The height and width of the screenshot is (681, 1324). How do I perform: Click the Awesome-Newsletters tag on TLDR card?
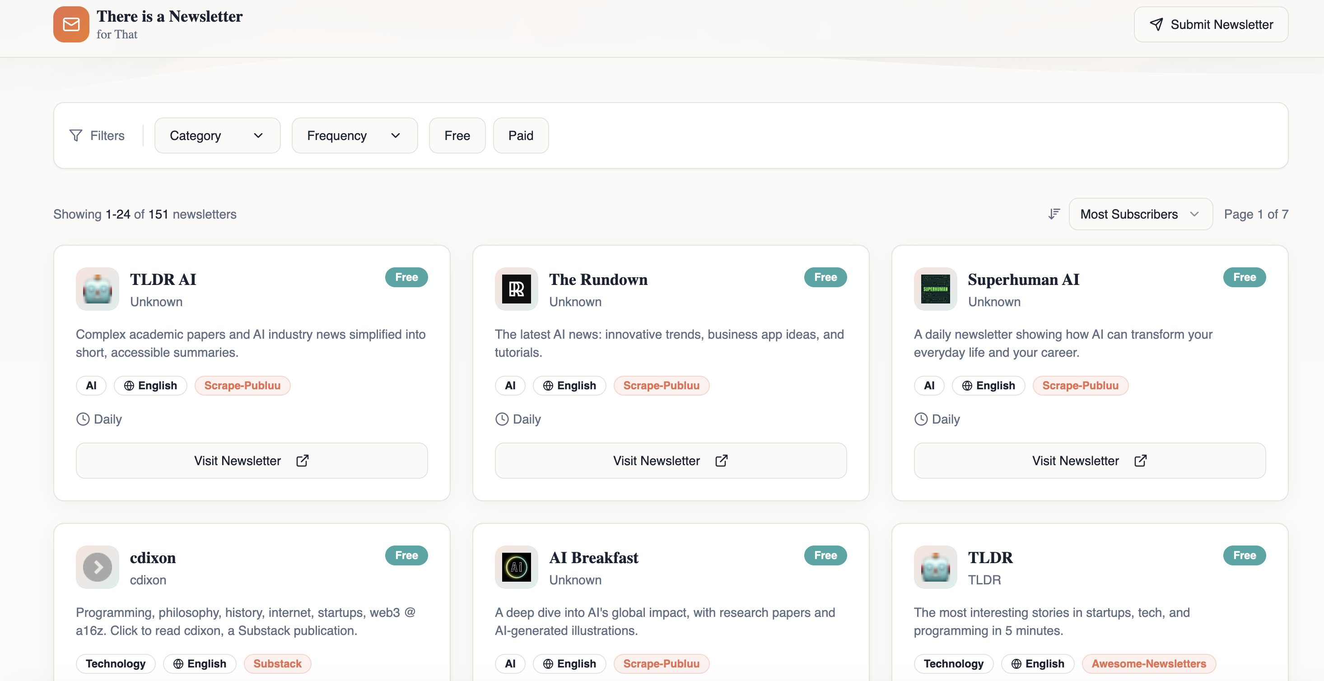tap(1149, 663)
